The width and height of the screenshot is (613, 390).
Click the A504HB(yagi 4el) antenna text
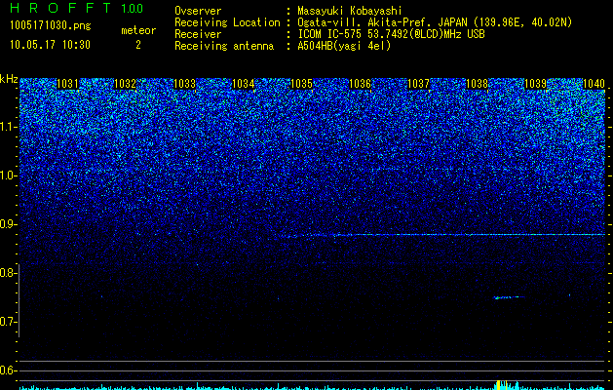[x=344, y=46]
